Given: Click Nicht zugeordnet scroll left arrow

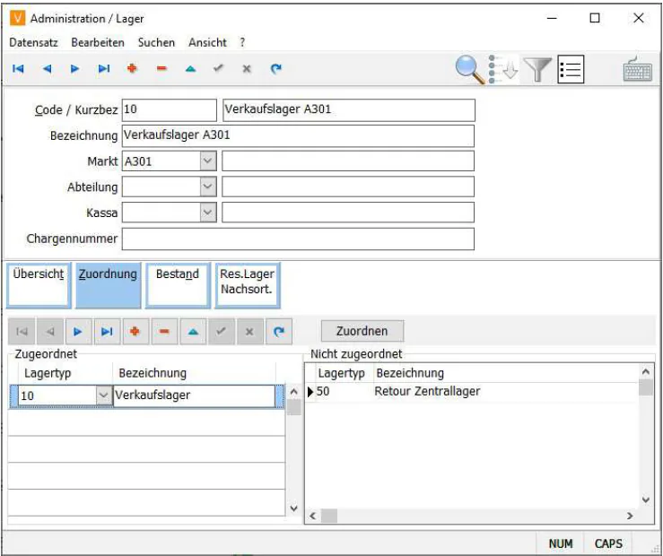Looking at the screenshot, I should tap(313, 516).
